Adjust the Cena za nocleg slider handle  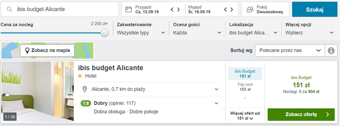click(105, 33)
